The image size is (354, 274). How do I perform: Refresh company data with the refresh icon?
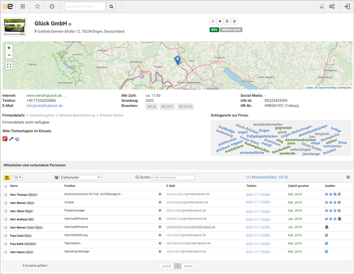[x=234, y=21]
